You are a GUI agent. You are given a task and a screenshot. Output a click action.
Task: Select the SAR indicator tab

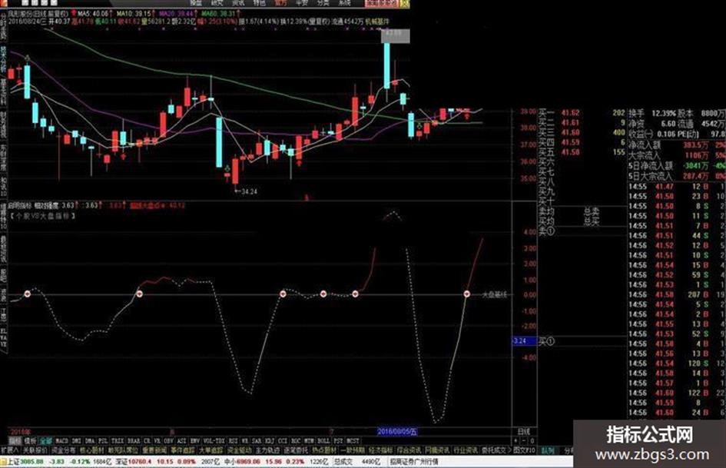257,440
